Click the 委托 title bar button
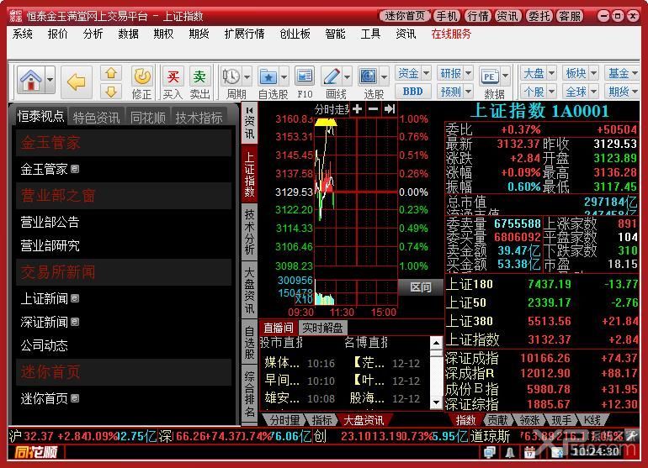Image resolution: width=648 pixels, height=468 pixels. click(x=539, y=16)
